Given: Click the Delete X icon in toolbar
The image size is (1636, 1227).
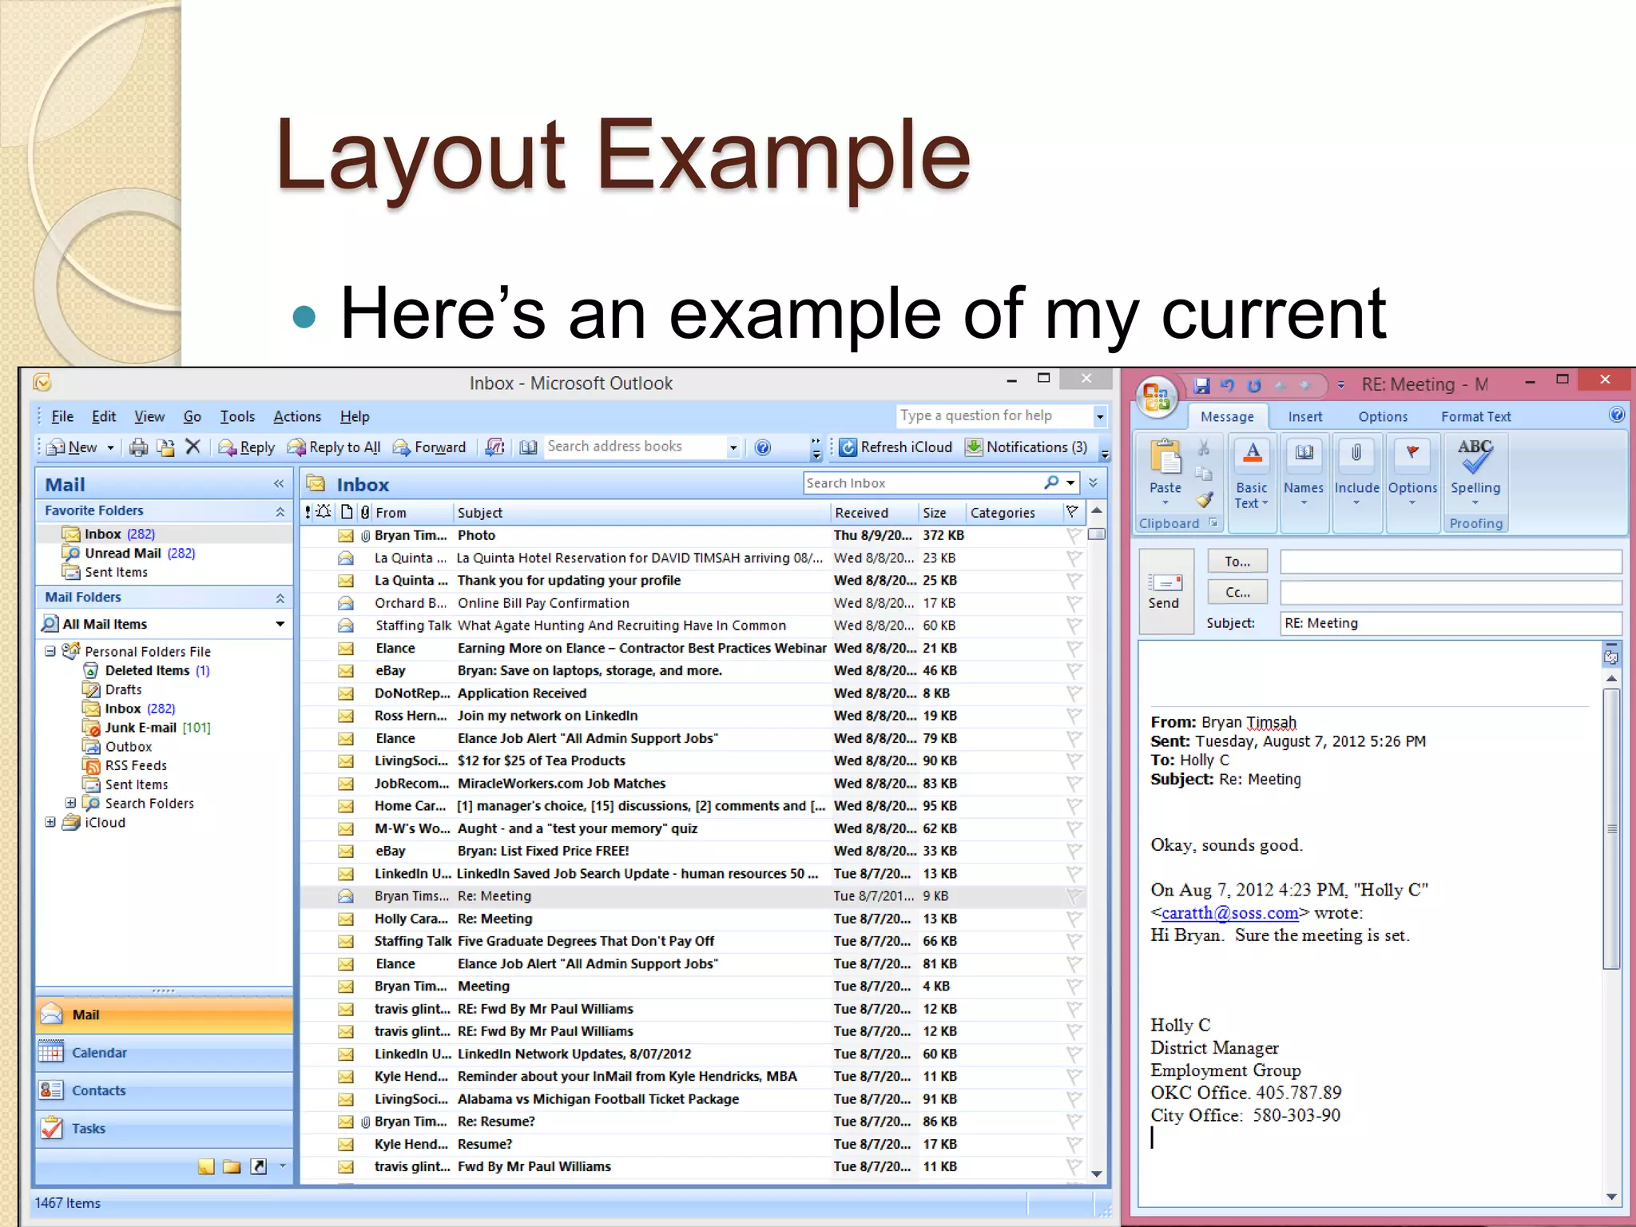Looking at the screenshot, I should point(193,447).
